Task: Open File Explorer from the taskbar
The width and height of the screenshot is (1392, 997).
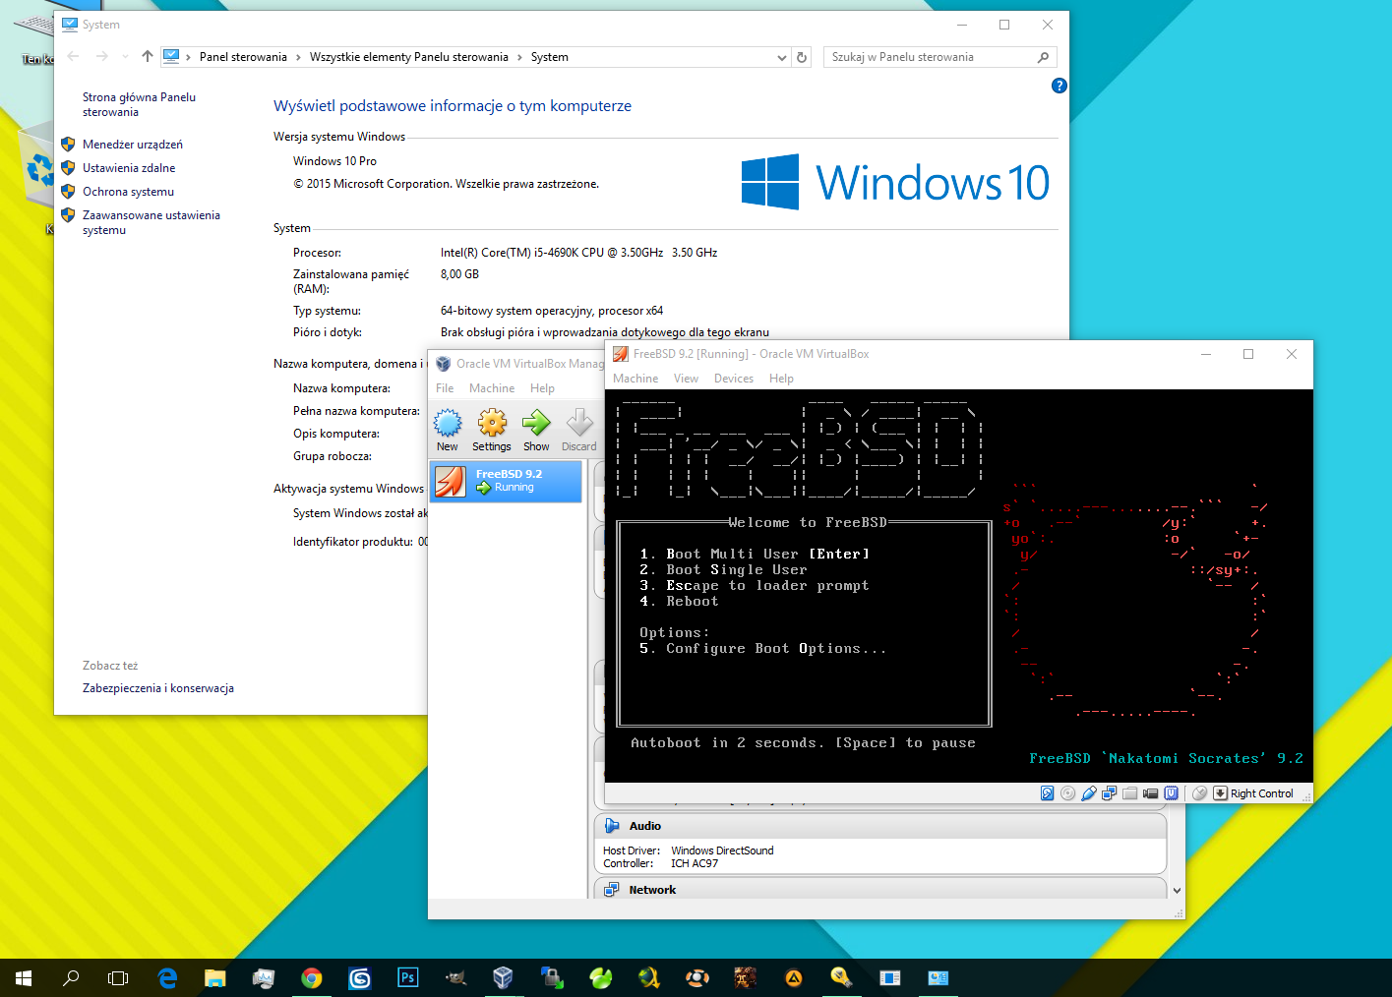Action: [215, 977]
